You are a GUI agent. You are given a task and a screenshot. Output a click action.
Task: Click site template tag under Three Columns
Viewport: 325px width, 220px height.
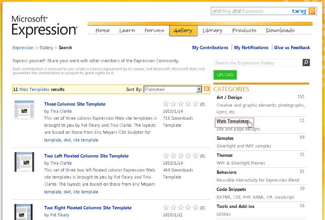(86, 140)
